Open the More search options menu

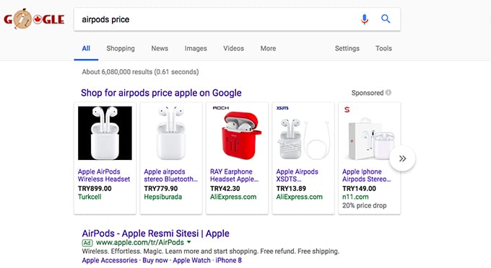tap(268, 48)
